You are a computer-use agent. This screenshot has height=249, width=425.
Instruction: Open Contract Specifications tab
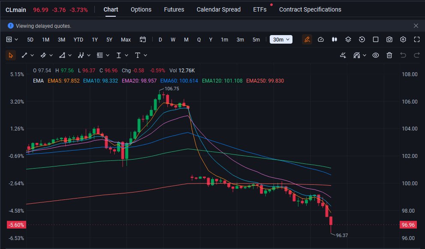click(x=310, y=9)
